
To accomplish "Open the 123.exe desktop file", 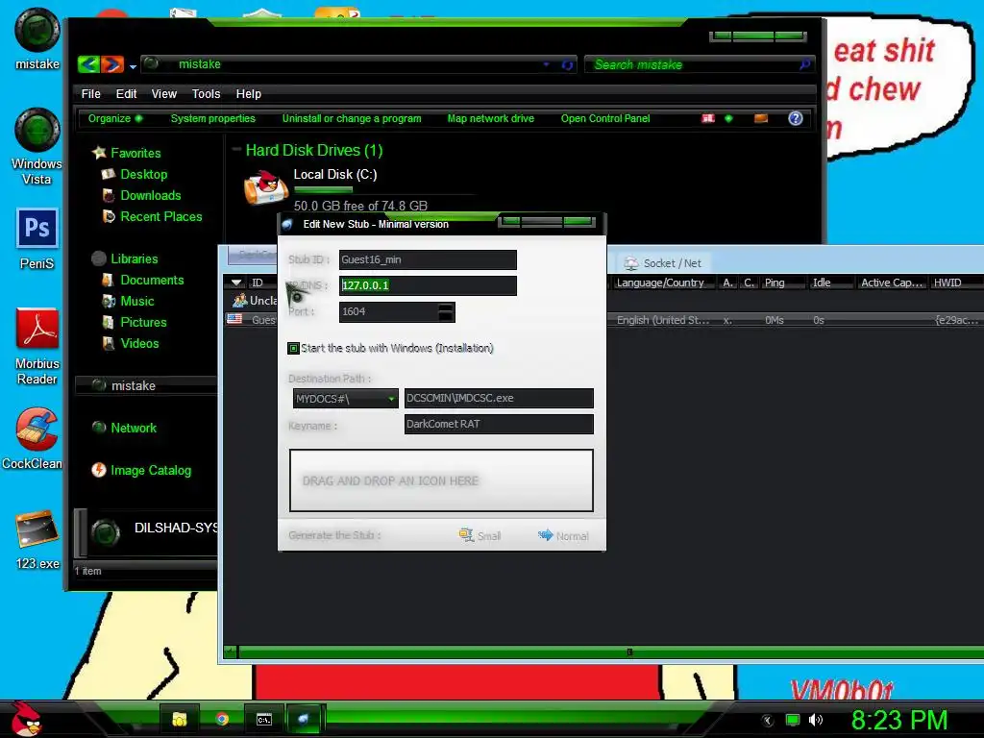I will tap(37, 540).
